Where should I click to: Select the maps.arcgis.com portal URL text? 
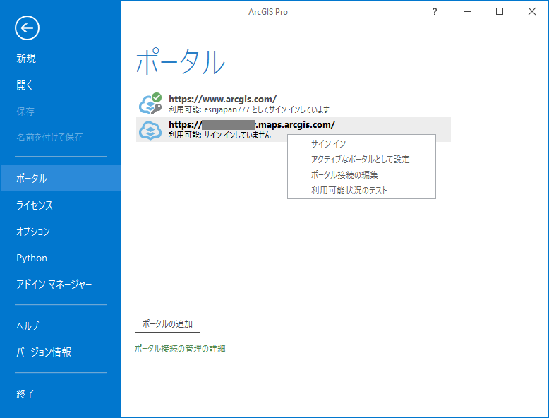252,125
